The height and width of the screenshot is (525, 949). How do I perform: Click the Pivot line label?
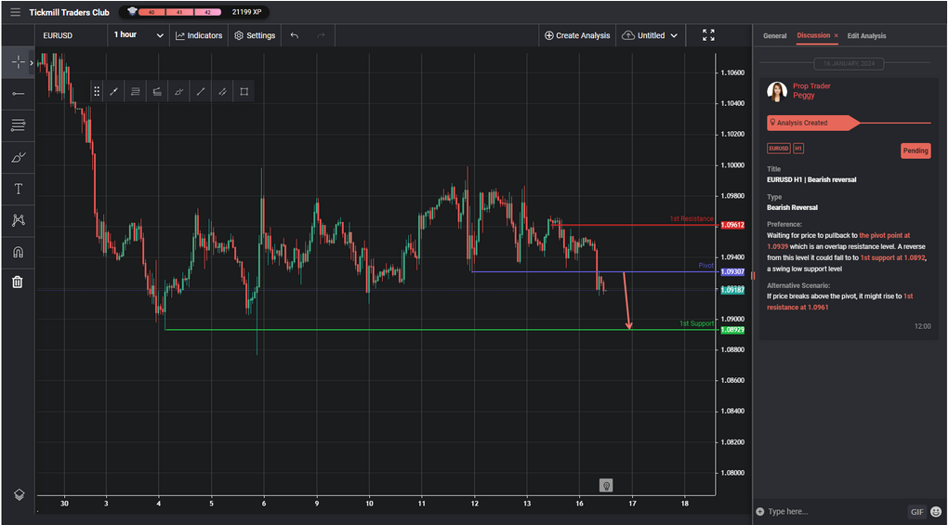tap(705, 266)
